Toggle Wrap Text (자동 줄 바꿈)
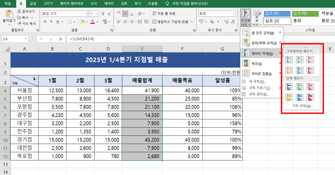 click(x=164, y=14)
